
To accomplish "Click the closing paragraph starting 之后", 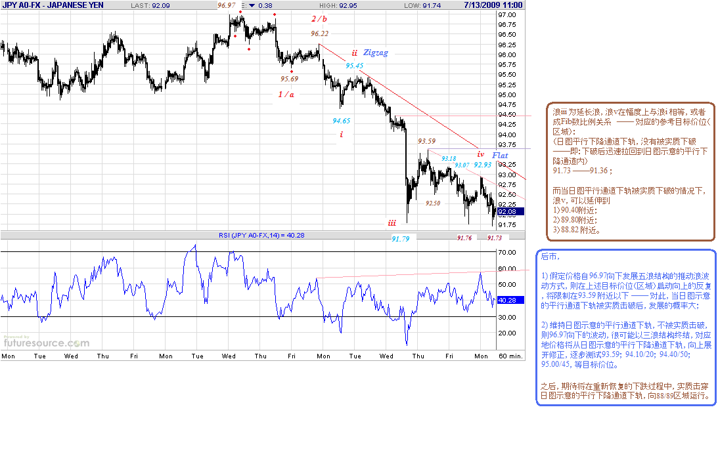I will click(x=625, y=390).
